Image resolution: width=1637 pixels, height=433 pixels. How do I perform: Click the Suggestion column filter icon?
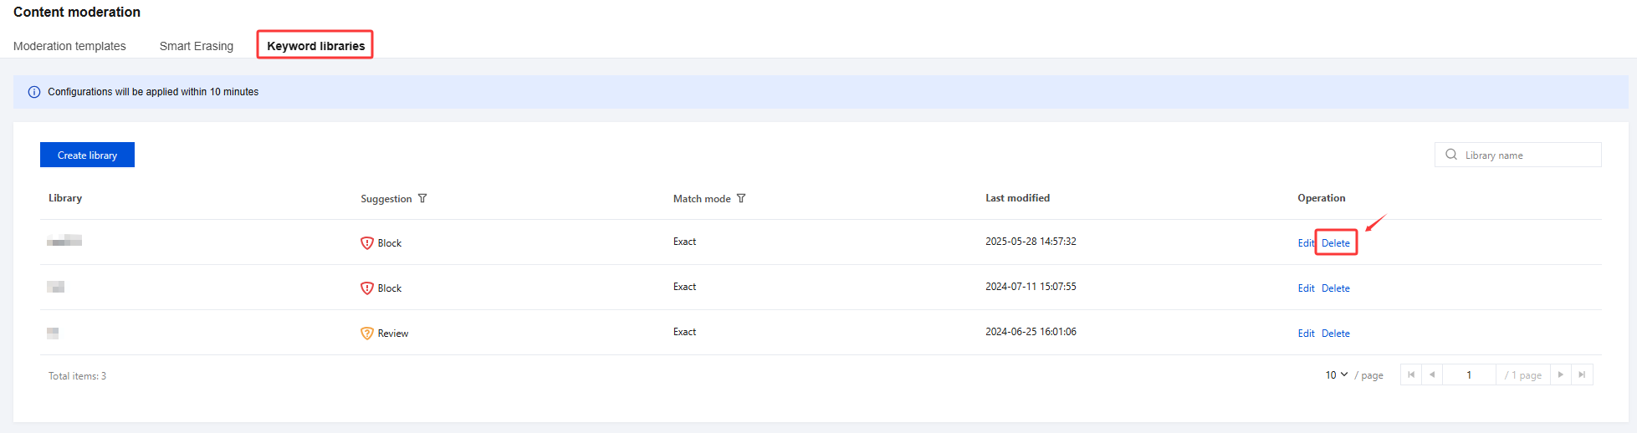(x=422, y=199)
